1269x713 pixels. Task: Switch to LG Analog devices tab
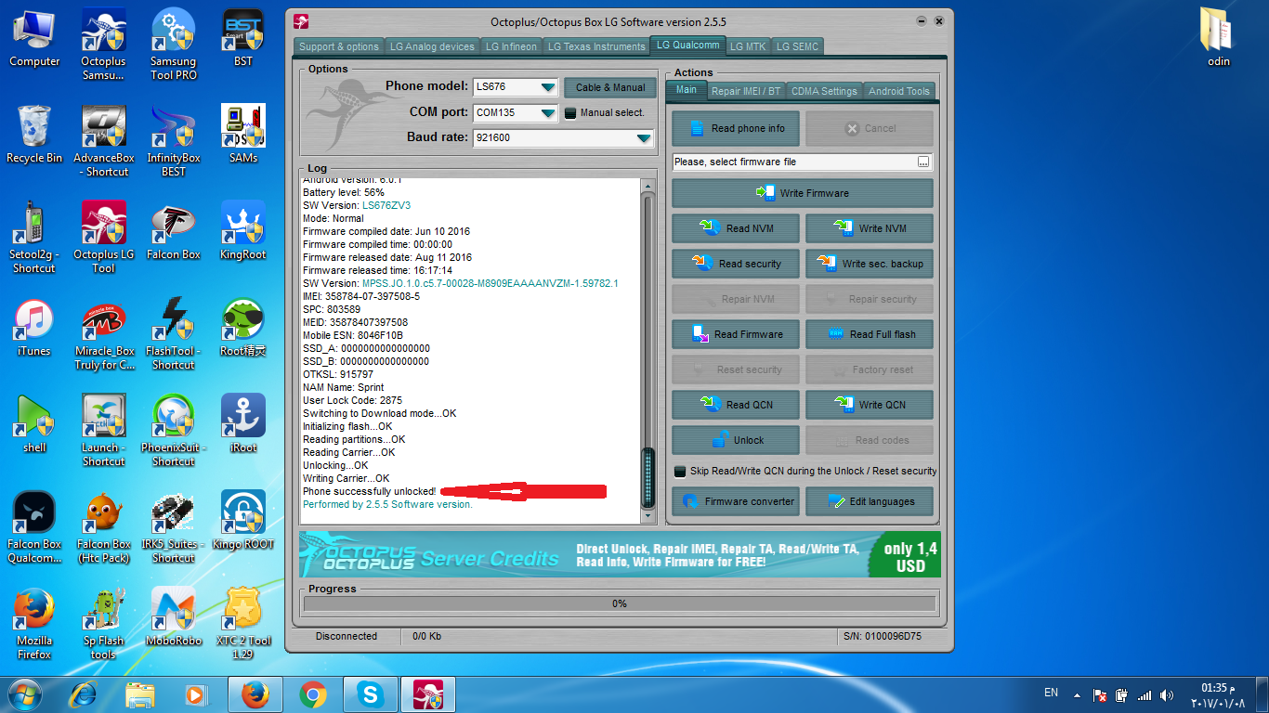[x=432, y=46]
